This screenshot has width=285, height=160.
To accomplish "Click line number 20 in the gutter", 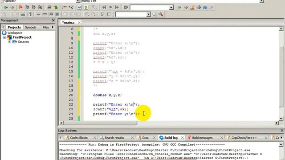I will click(71, 95).
